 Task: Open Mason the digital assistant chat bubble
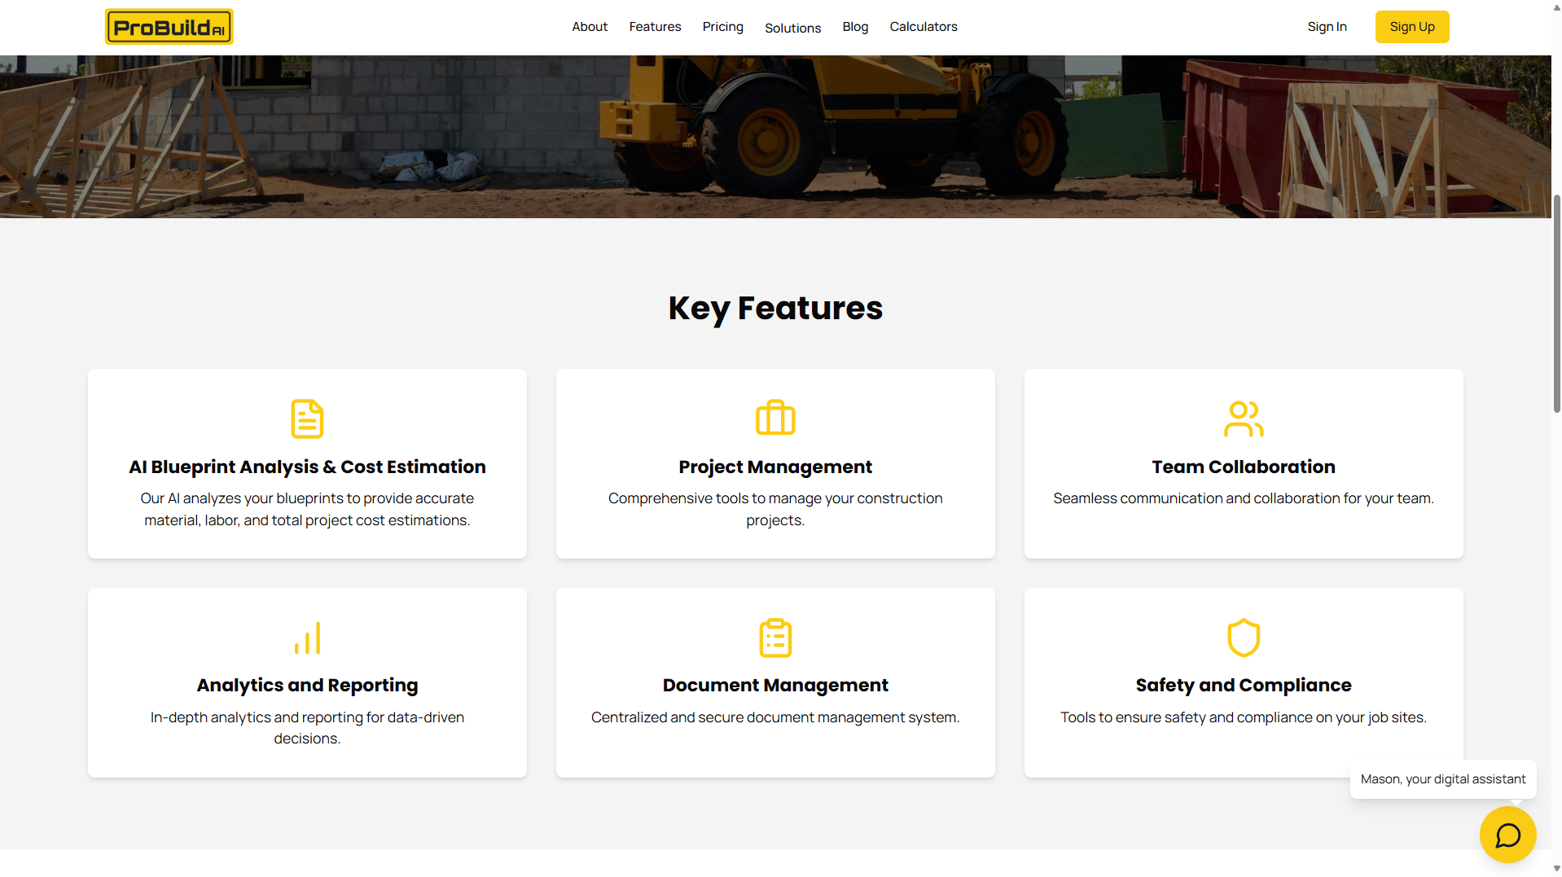point(1507,835)
